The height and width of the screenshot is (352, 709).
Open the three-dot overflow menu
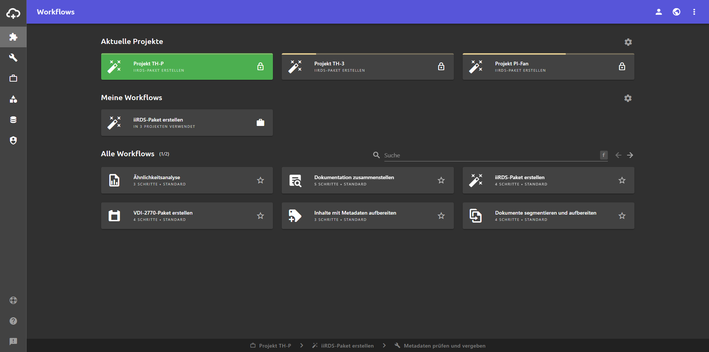(694, 12)
